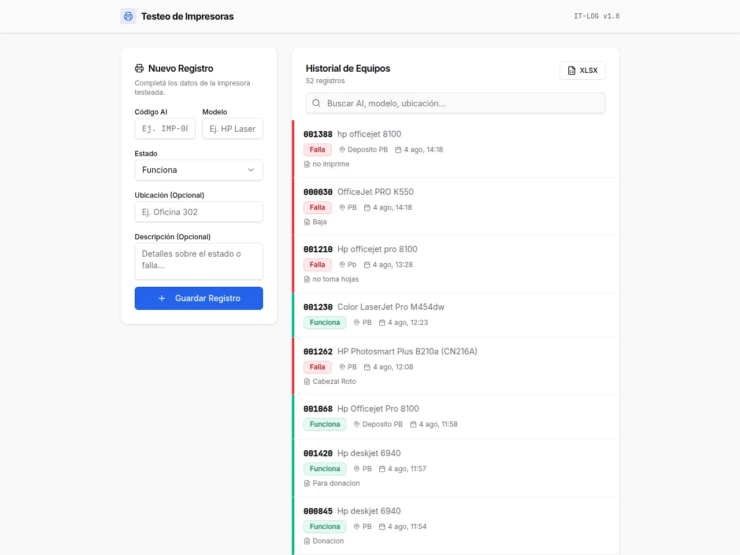This screenshot has width=740, height=555.
Task: Click record code 001068
Action: 318,409
